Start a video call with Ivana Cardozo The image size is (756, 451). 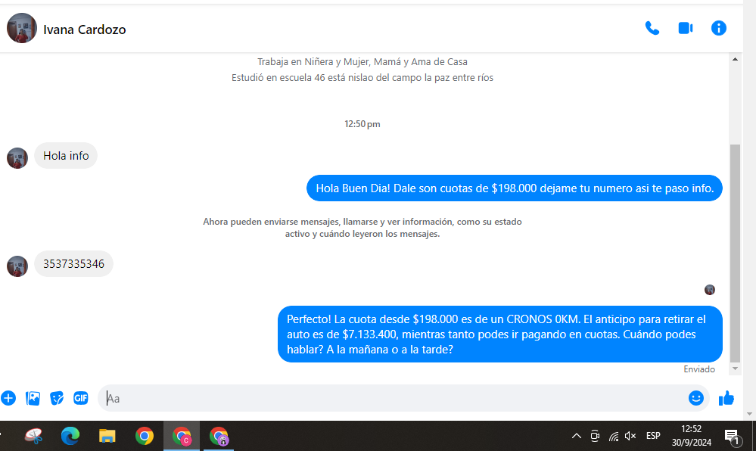tap(685, 29)
